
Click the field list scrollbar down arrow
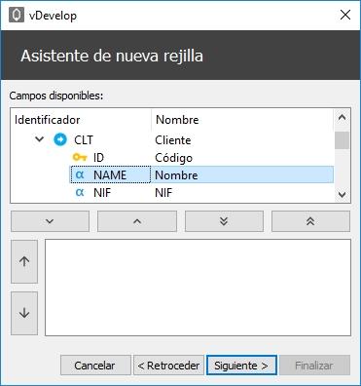point(342,194)
